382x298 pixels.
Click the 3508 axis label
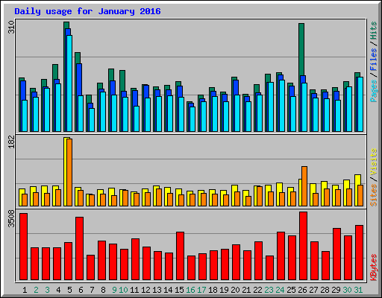[11, 218]
